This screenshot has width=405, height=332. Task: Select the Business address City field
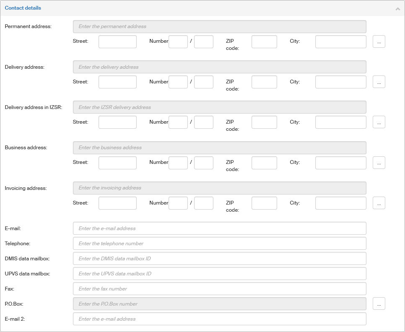click(340, 163)
